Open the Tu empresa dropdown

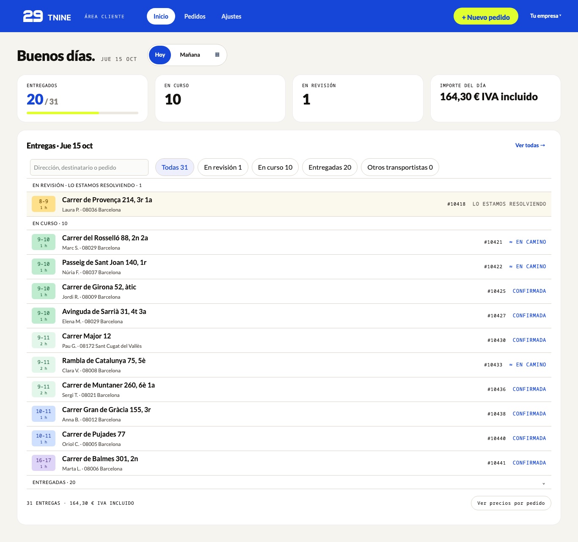coord(546,16)
